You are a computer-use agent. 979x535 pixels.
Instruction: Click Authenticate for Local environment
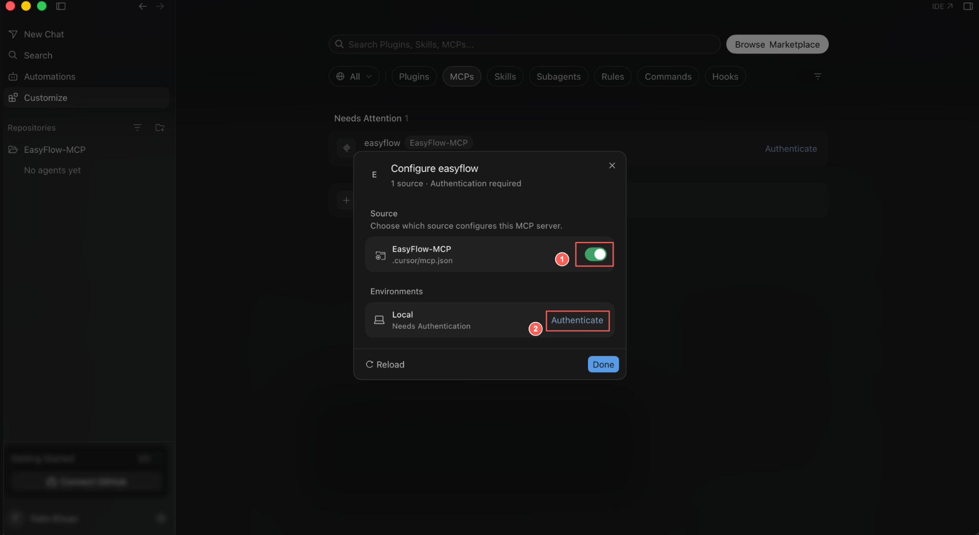click(577, 320)
